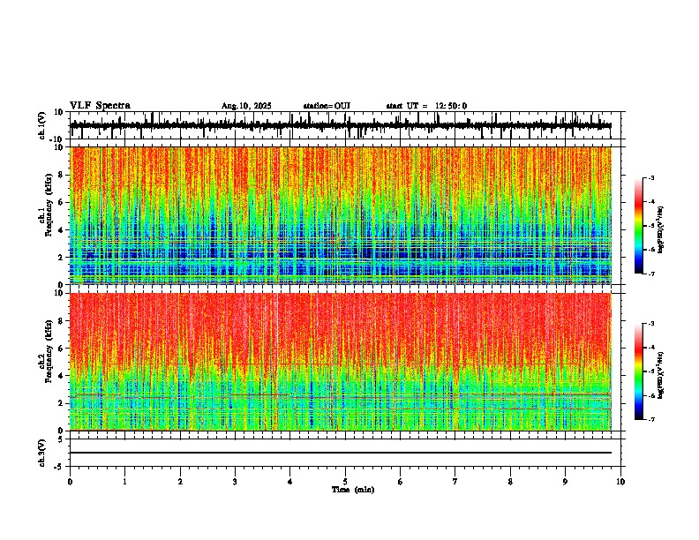Click the Time (min) axis title
This screenshot has height=540, width=699.
[353, 490]
